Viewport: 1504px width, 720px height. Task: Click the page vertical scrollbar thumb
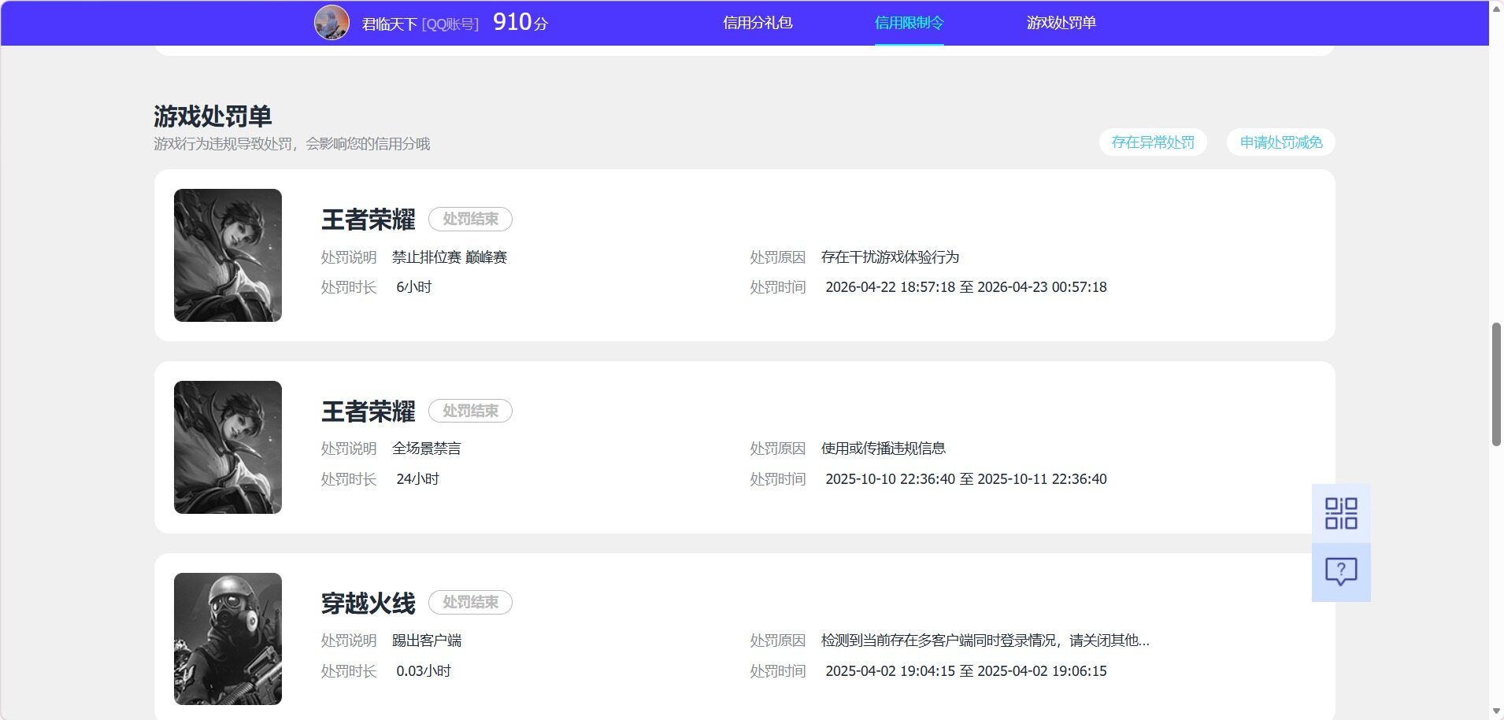point(1496,384)
